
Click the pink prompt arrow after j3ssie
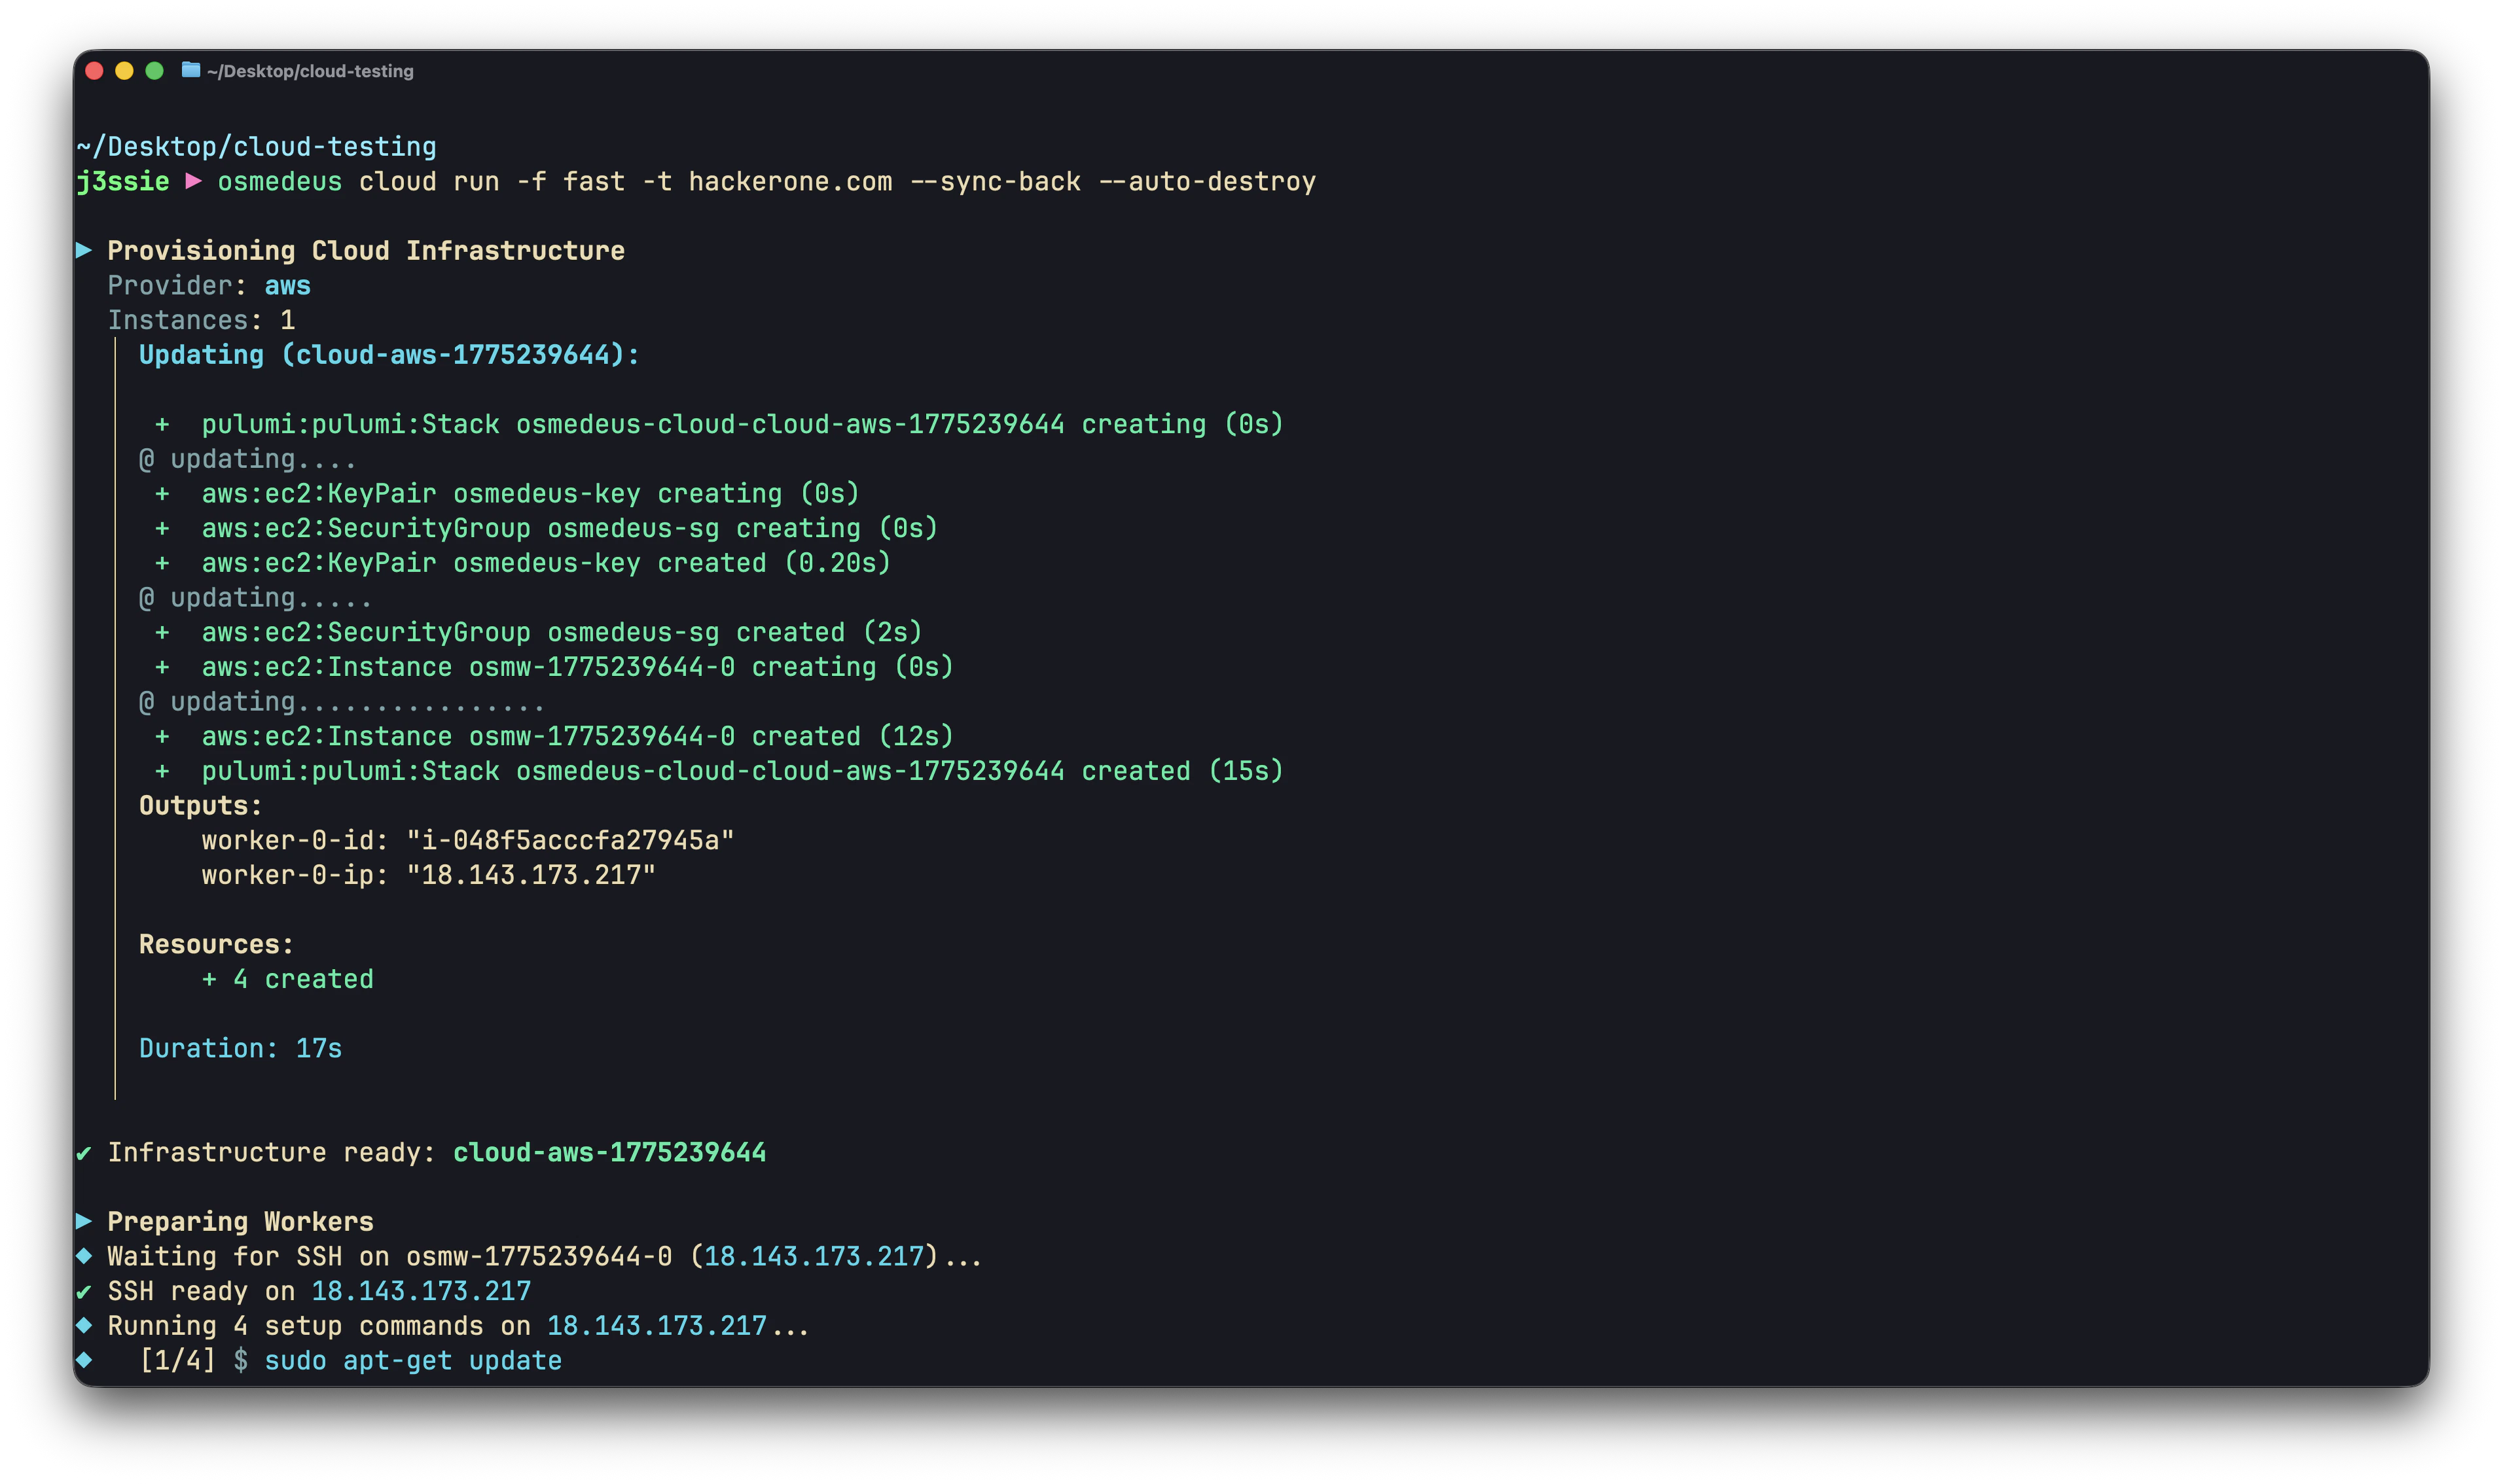(194, 181)
